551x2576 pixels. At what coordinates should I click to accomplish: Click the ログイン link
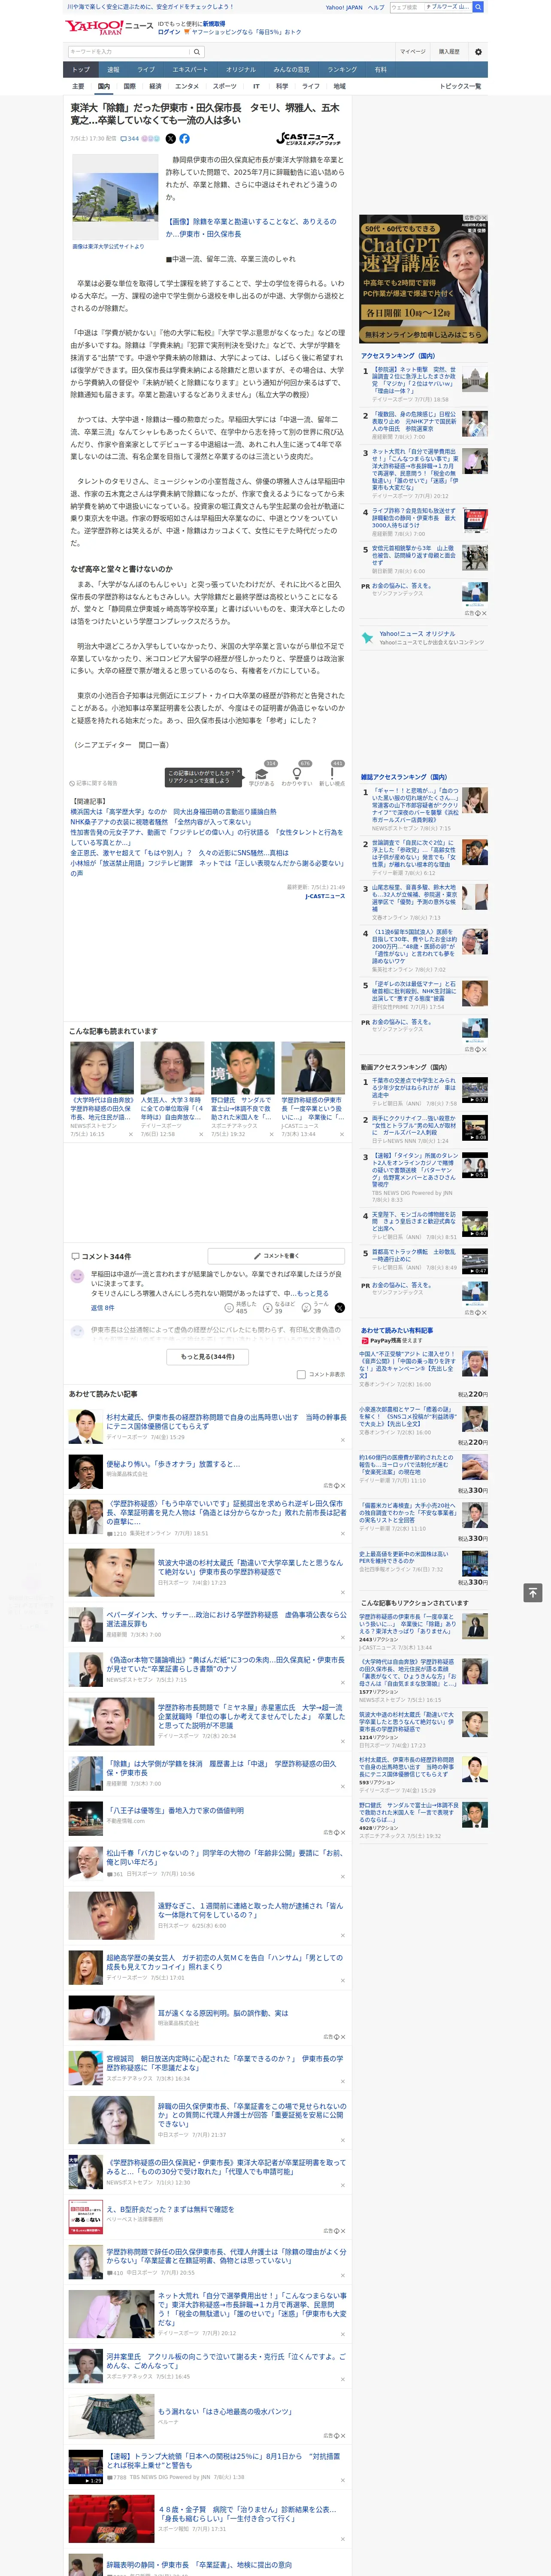[169, 32]
